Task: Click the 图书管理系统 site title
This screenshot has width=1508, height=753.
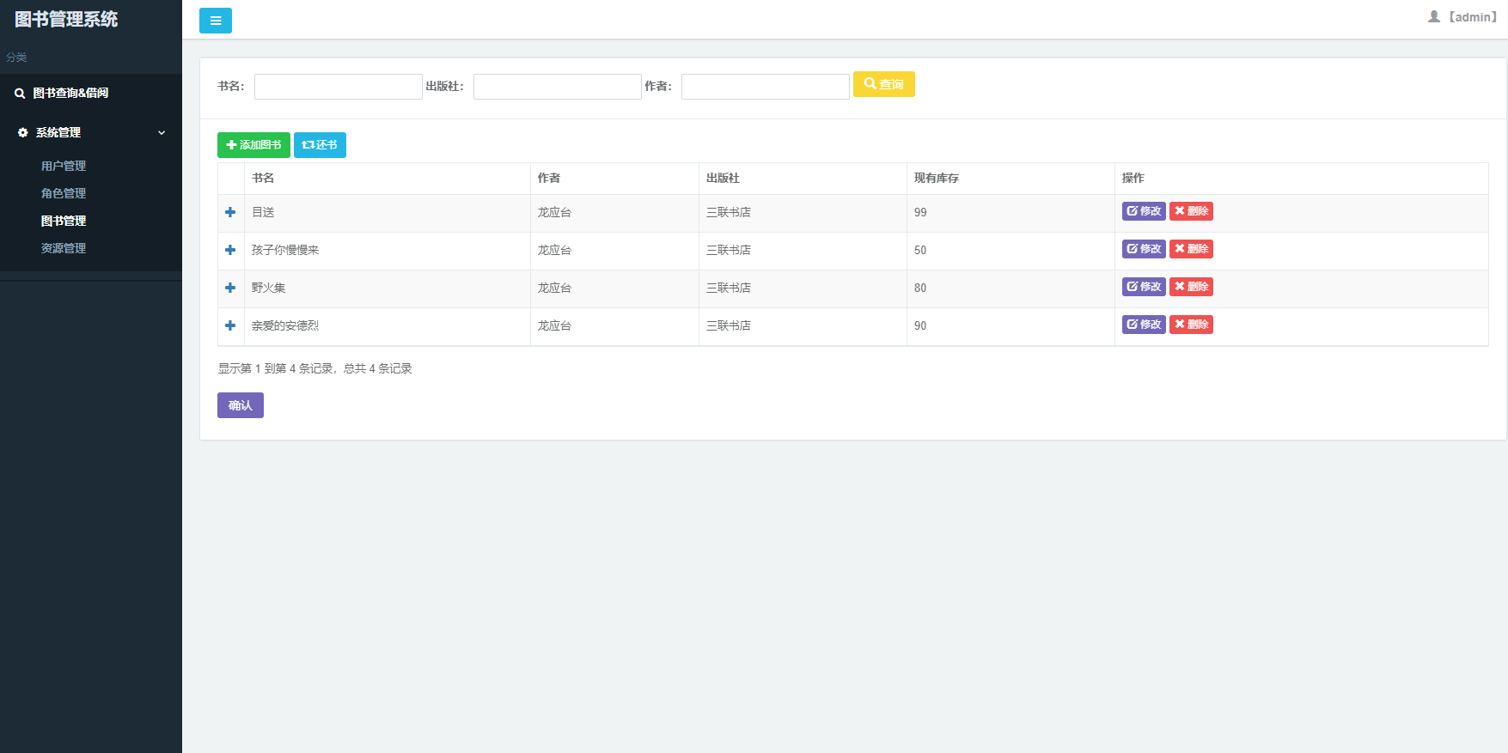Action: [x=66, y=19]
